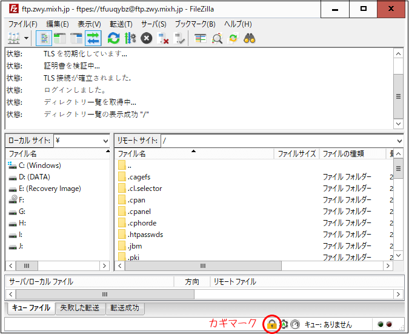Select I: drive
The height and width of the screenshot is (334, 409).
(x=15, y=235)
